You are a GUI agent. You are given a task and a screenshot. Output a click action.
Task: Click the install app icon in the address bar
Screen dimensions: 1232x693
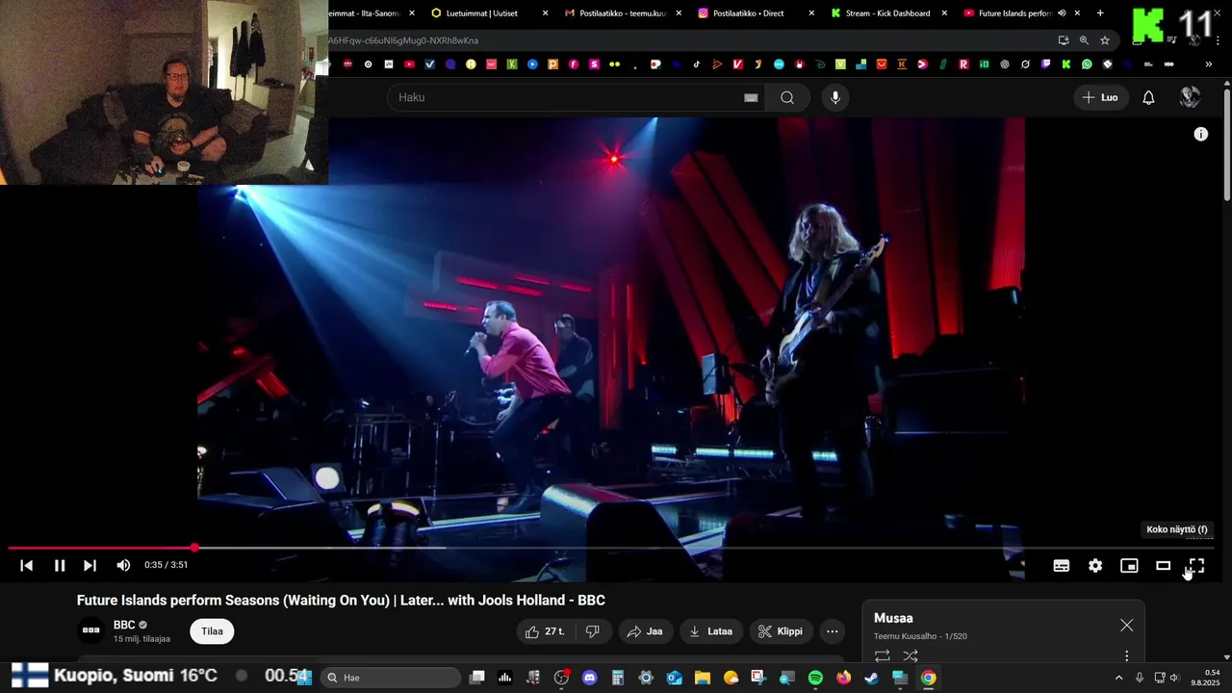pos(1064,40)
